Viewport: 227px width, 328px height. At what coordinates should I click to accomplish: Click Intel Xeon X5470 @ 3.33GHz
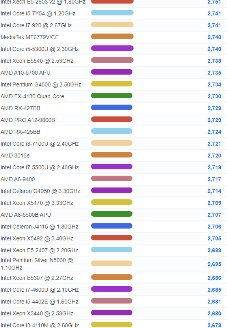pyautogui.click(x=37, y=203)
